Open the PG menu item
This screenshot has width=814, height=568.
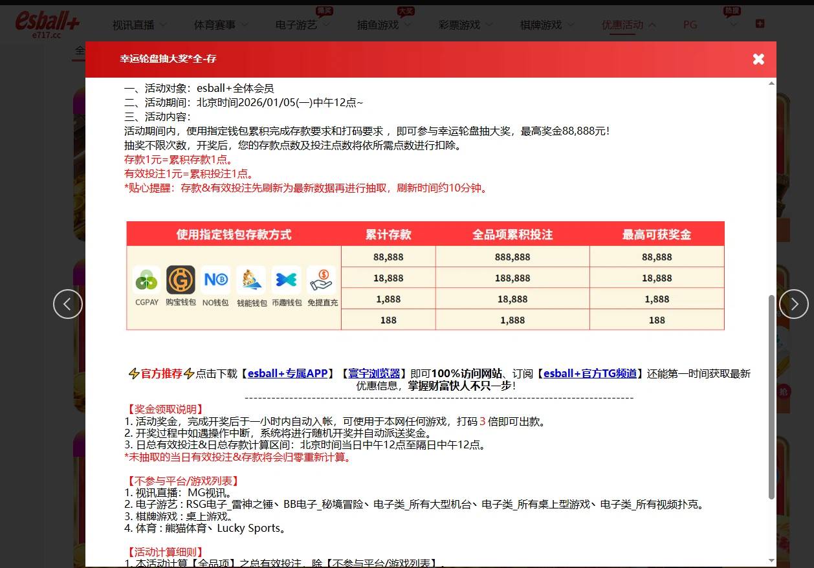pyautogui.click(x=690, y=25)
